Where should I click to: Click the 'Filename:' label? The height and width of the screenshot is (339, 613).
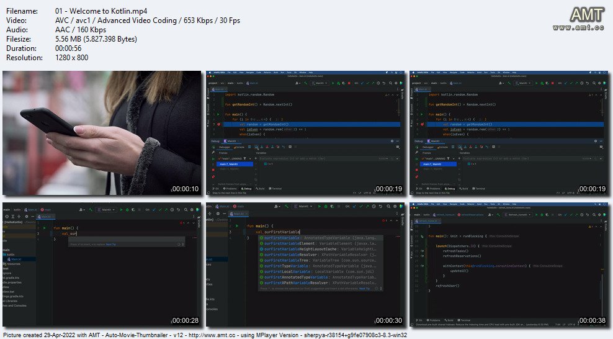22,11
